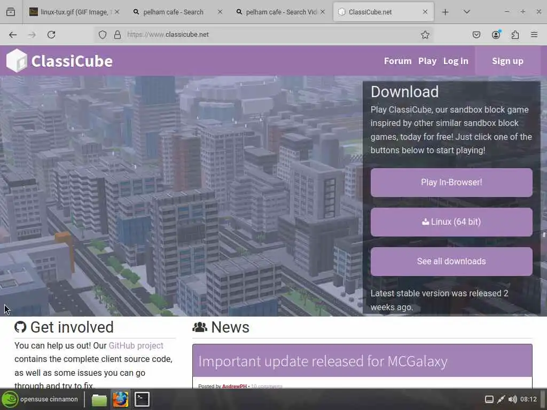Screen dimensions: 547x410
Task: Click the Firefox View icon in tab bar
Action: tap(11, 12)
